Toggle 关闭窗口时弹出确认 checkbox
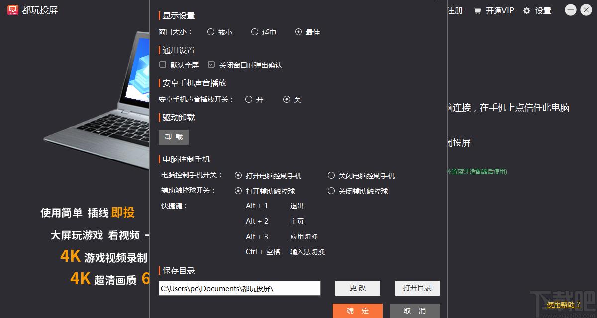 211,65
